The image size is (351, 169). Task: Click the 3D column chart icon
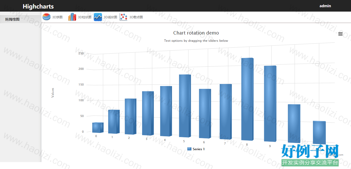72,17
